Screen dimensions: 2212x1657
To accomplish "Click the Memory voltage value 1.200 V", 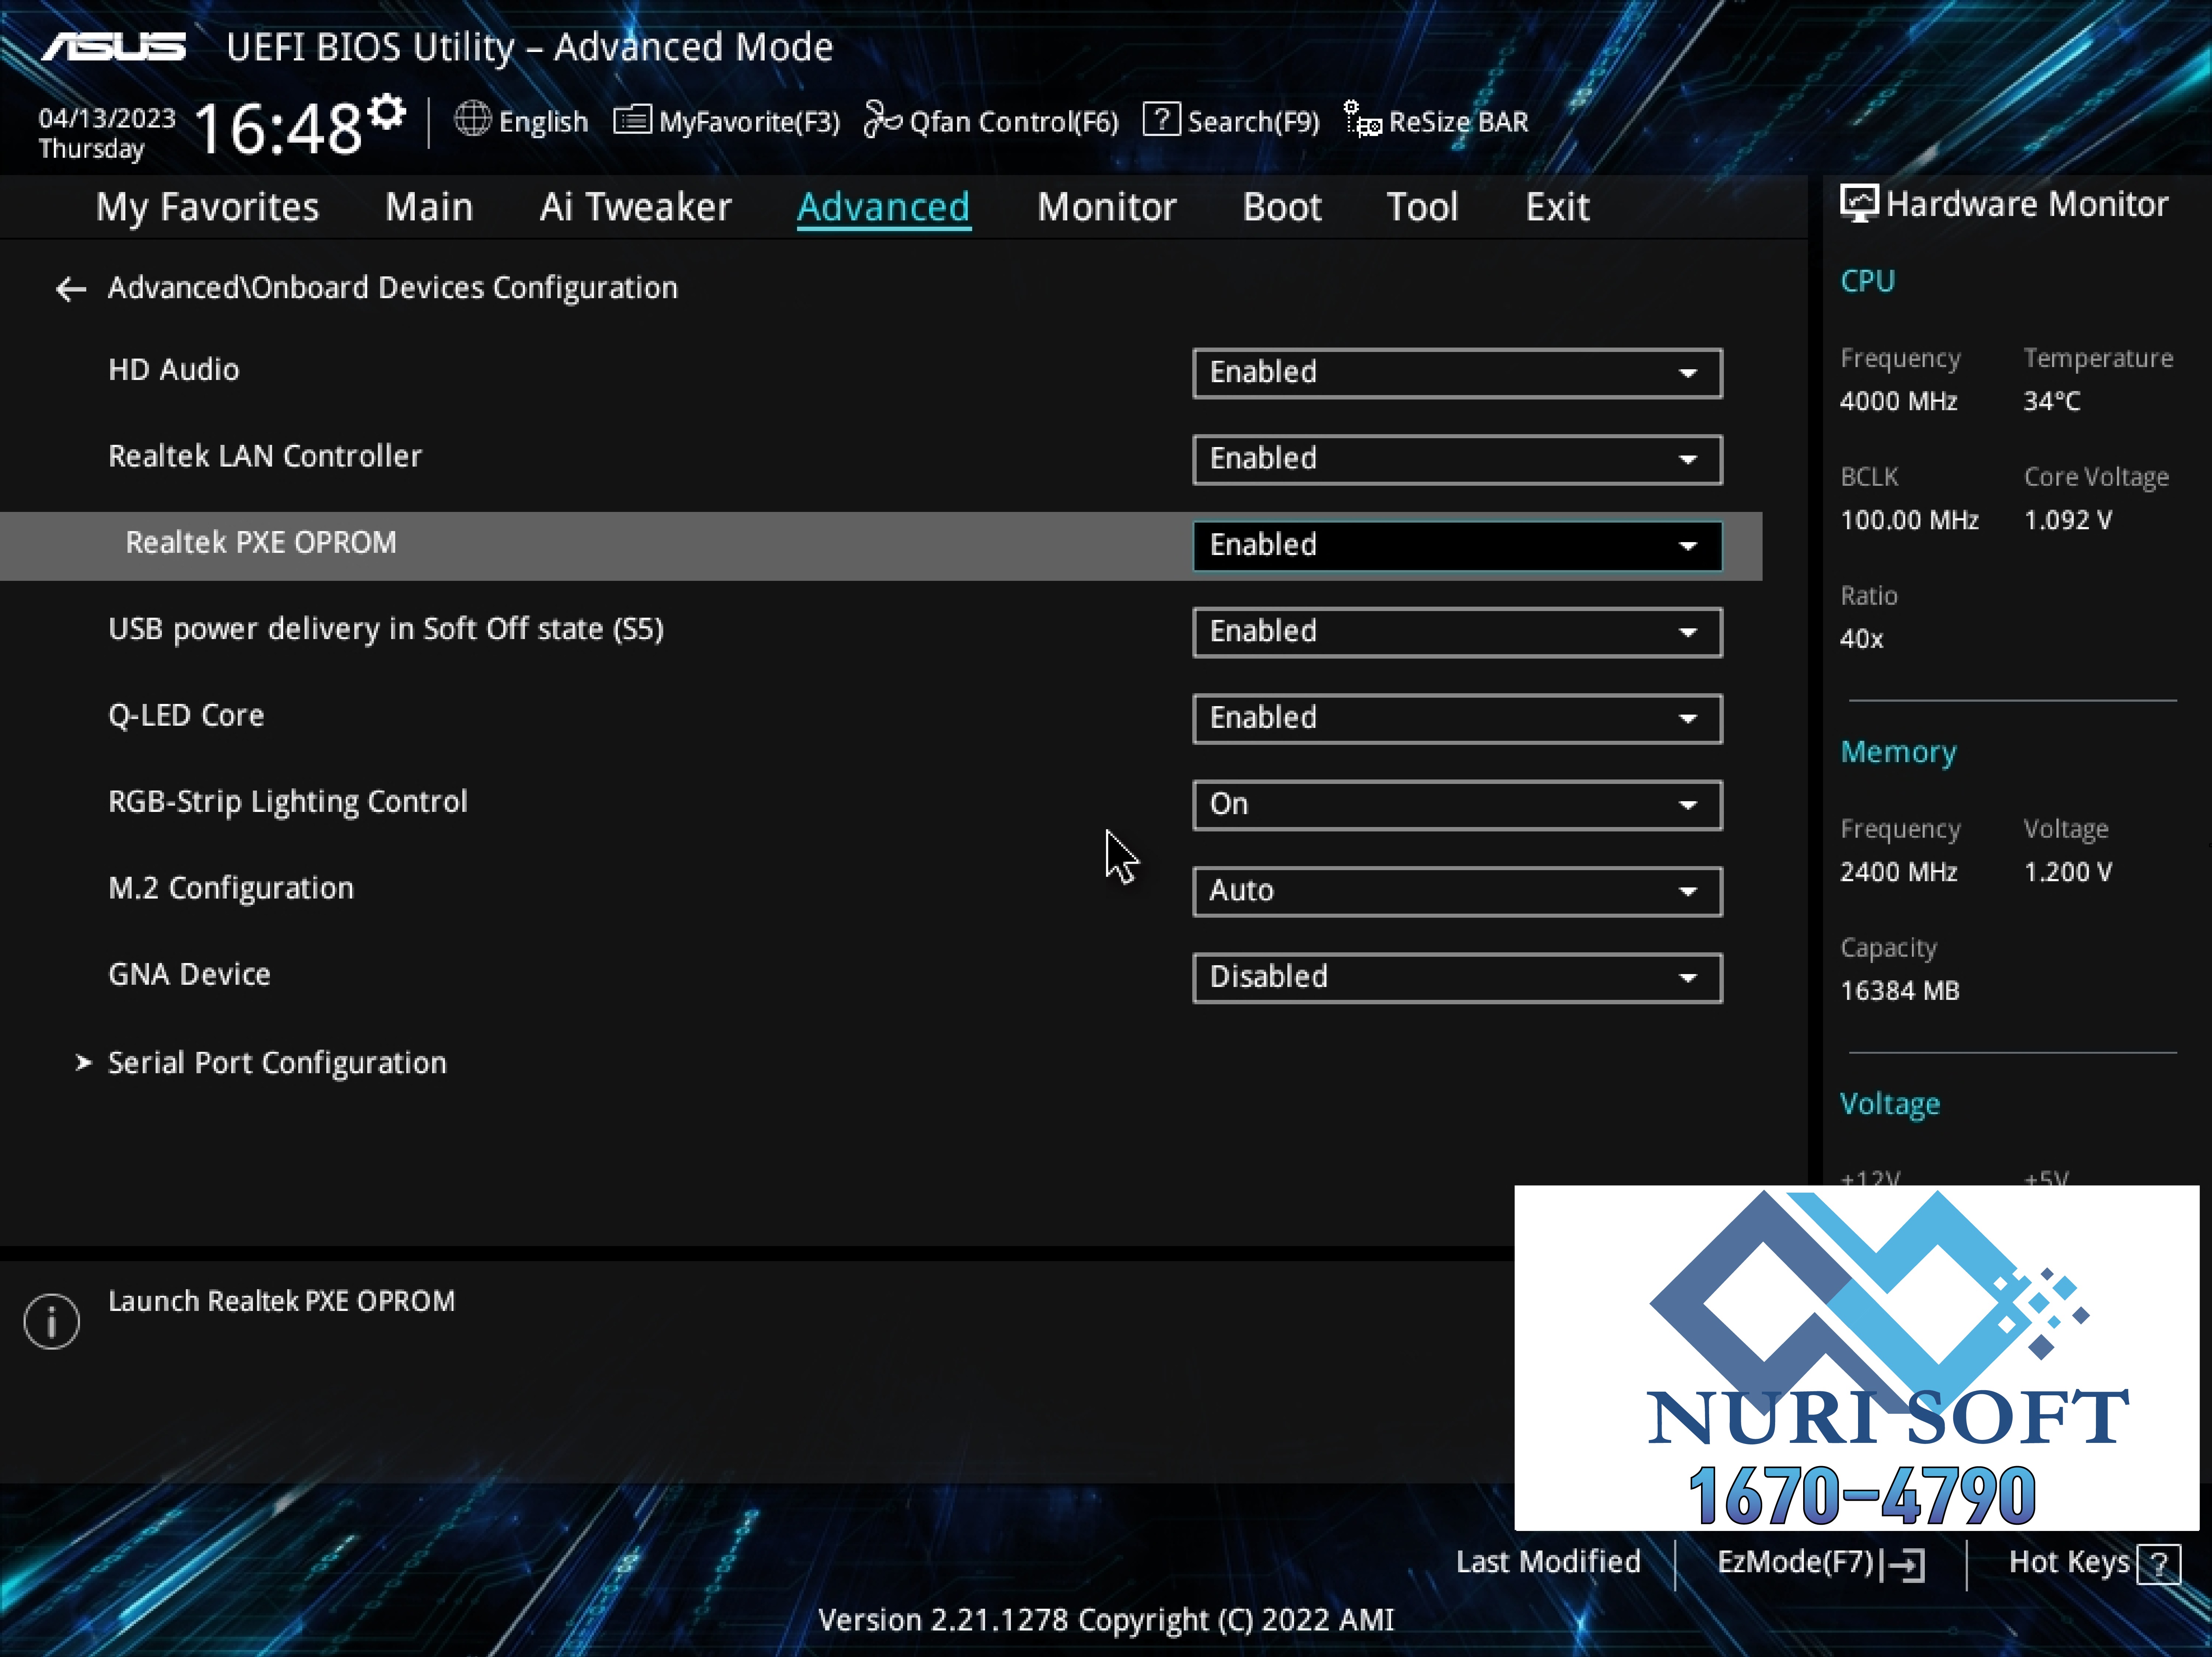I will tap(2068, 872).
